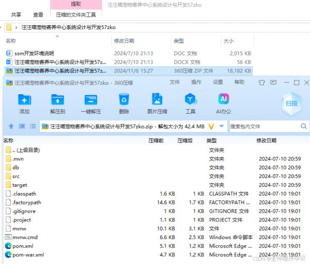Select the .gitignore file

pyautogui.click(x=24, y=211)
